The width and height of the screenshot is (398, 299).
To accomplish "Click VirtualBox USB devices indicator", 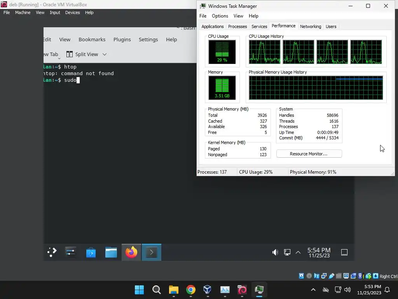I will (331, 276).
